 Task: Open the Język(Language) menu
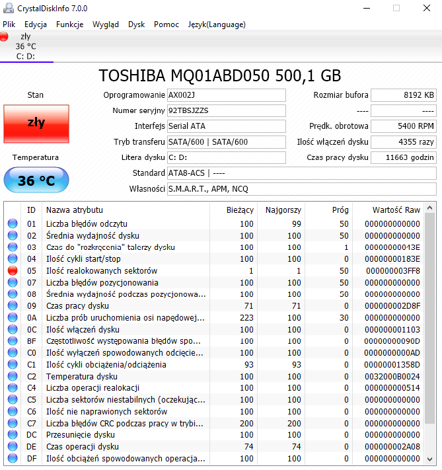[217, 24]
